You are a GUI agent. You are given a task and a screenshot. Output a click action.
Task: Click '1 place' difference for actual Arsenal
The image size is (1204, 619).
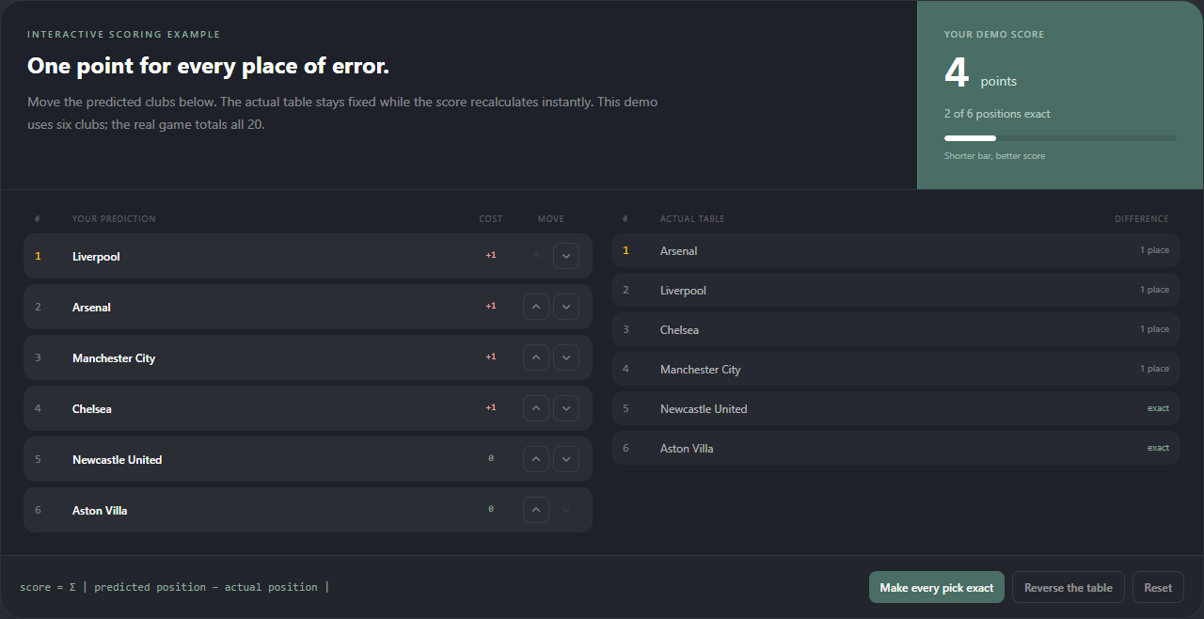[1154, 250]
